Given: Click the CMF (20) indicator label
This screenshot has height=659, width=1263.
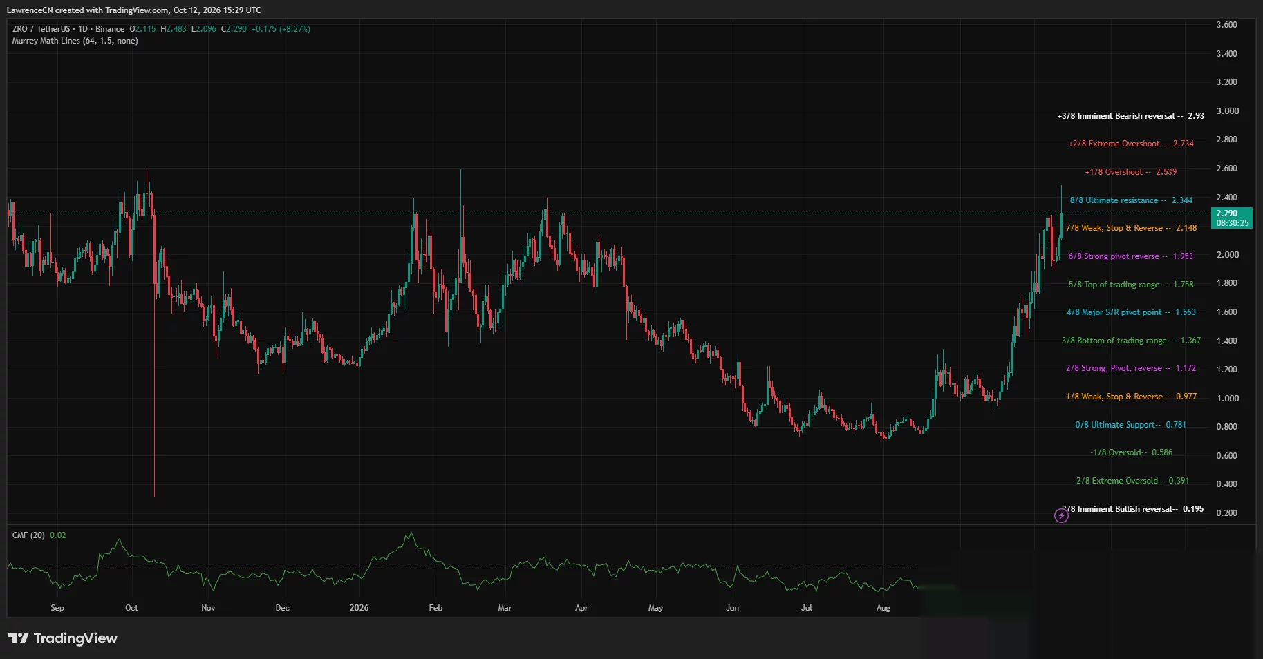Looking at the screenshot, I should pos(28,535).
